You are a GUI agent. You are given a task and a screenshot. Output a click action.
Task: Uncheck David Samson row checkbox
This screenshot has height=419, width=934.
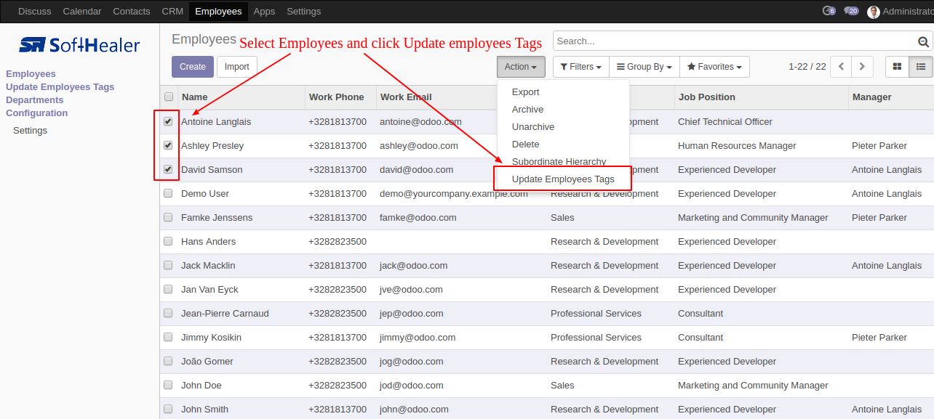point(168,169)
